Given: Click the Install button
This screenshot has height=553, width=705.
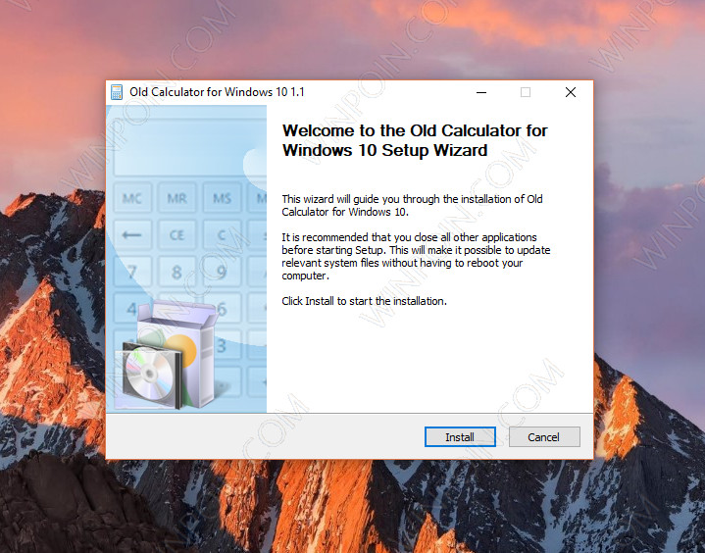Looking at the screenshot, I should 460,436.
